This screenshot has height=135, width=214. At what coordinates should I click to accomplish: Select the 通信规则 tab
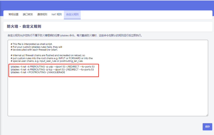[x=42, y=14]
